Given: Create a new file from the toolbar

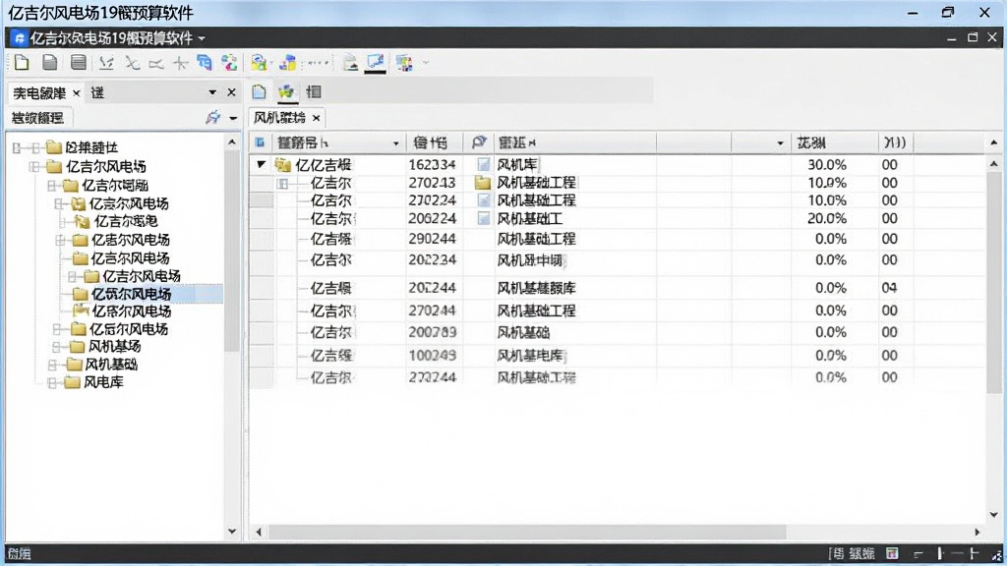Looking at the screenshot, I should coord(22,62).
